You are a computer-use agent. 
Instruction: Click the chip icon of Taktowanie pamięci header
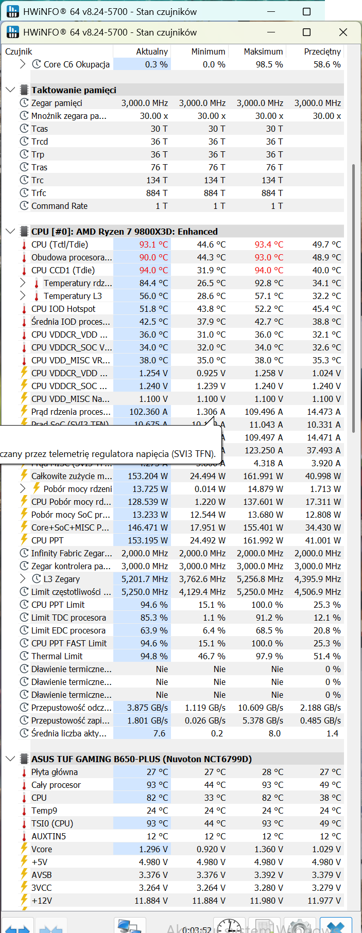pyautogui.click(x=24, y=90)
